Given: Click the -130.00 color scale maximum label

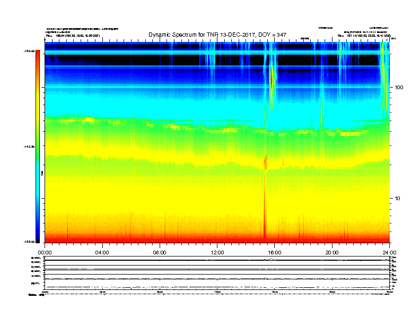Looking at the screenshot, I should pos(28,51).
